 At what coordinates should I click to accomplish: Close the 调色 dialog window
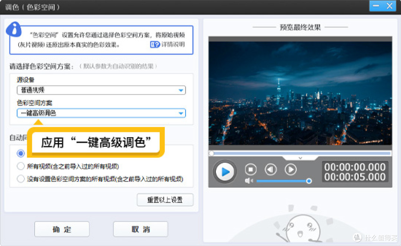tap(390, 6)
